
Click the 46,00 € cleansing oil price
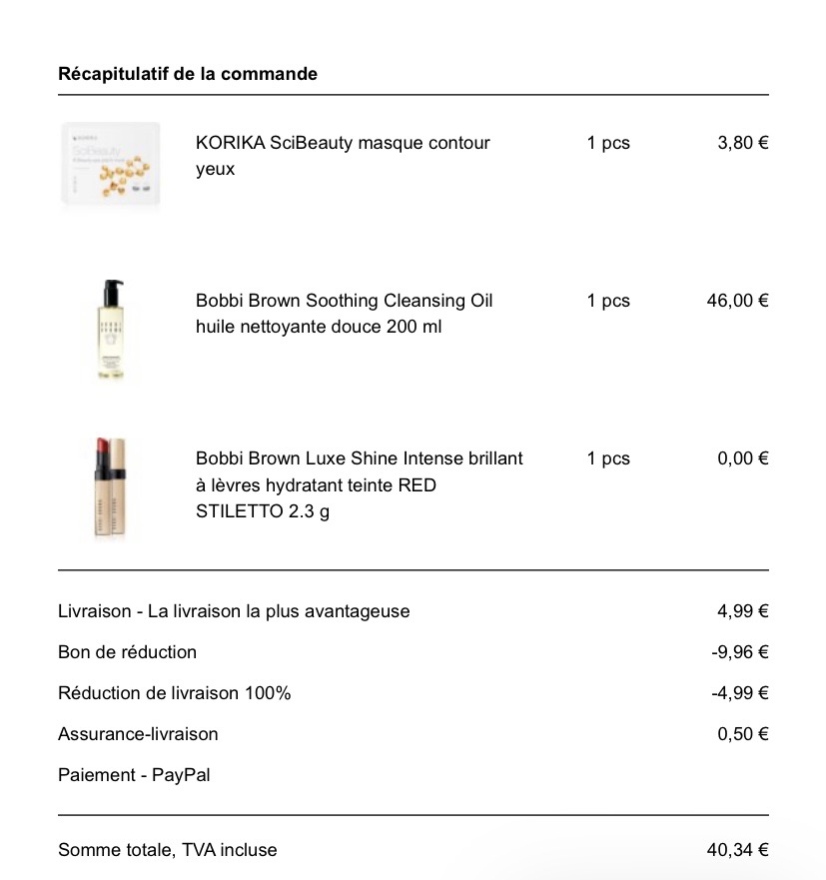(x=737, y=301)
